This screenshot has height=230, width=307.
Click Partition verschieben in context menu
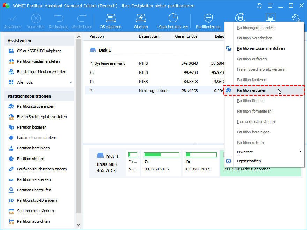(x=264, y=38)
